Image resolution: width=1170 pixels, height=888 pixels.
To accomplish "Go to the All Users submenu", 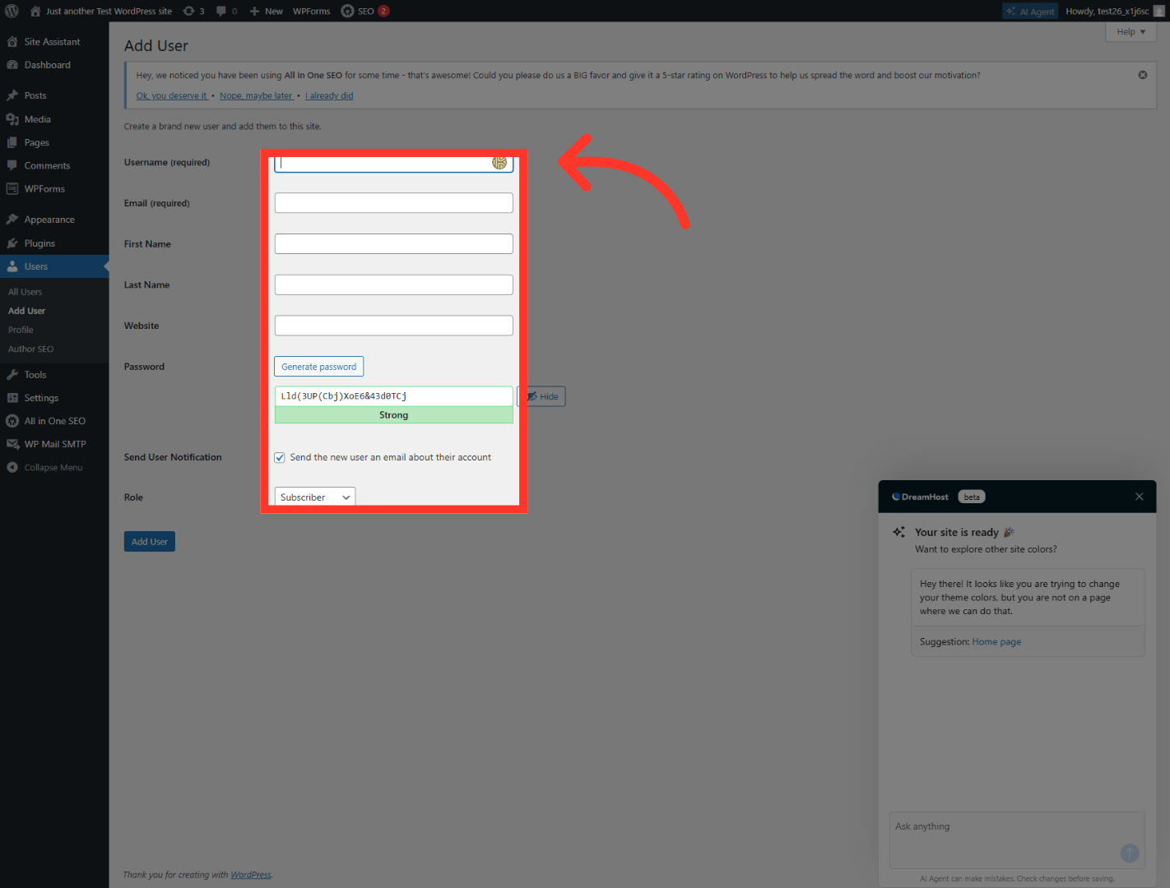I will pos(26,292).
